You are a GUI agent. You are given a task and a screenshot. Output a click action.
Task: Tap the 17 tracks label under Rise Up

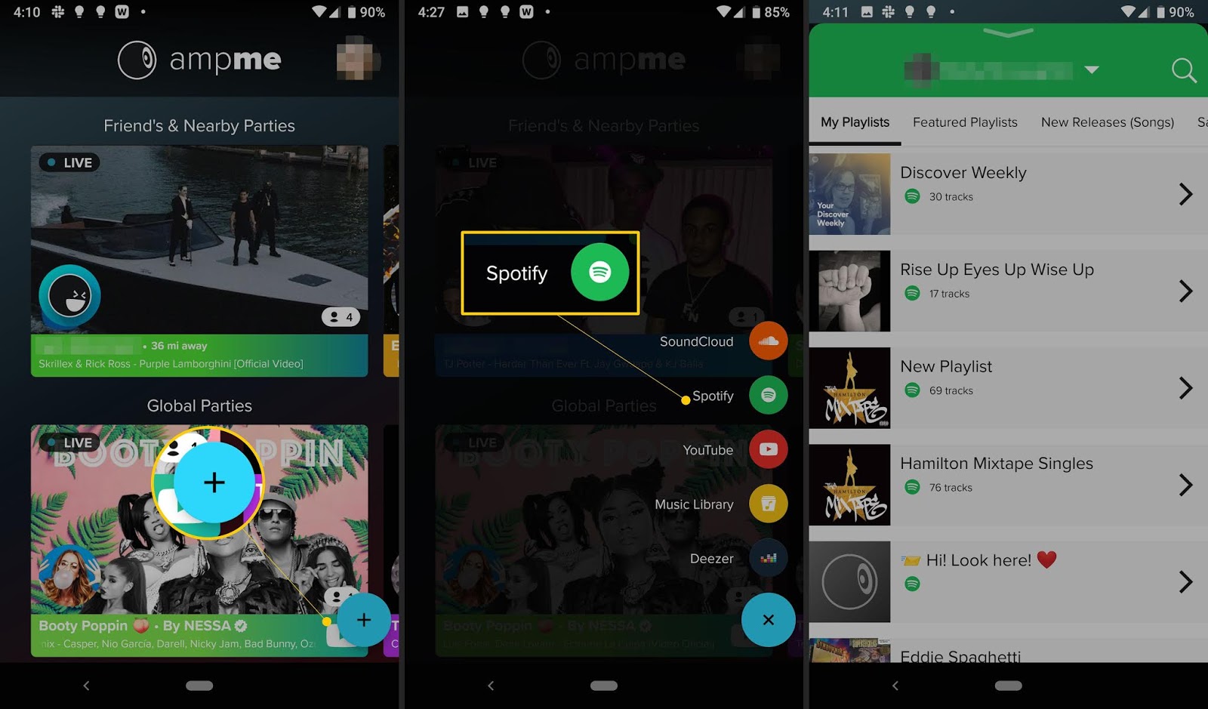point(949,294)
